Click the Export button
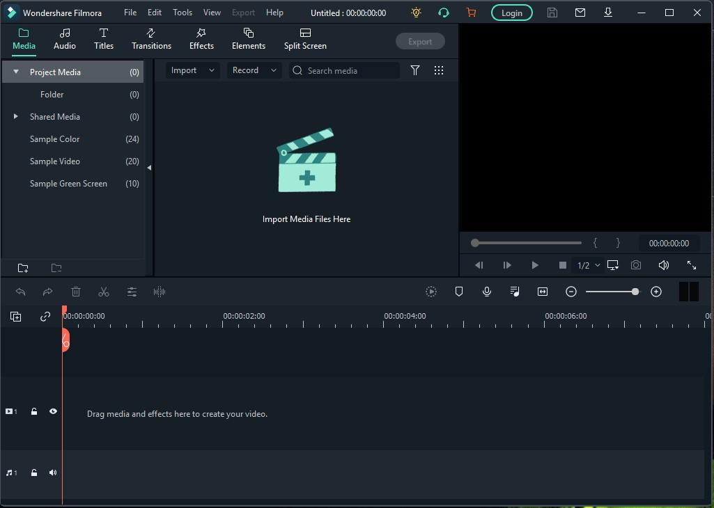The height and width of the screenshot is (508, 714). (x=420, y=41)
